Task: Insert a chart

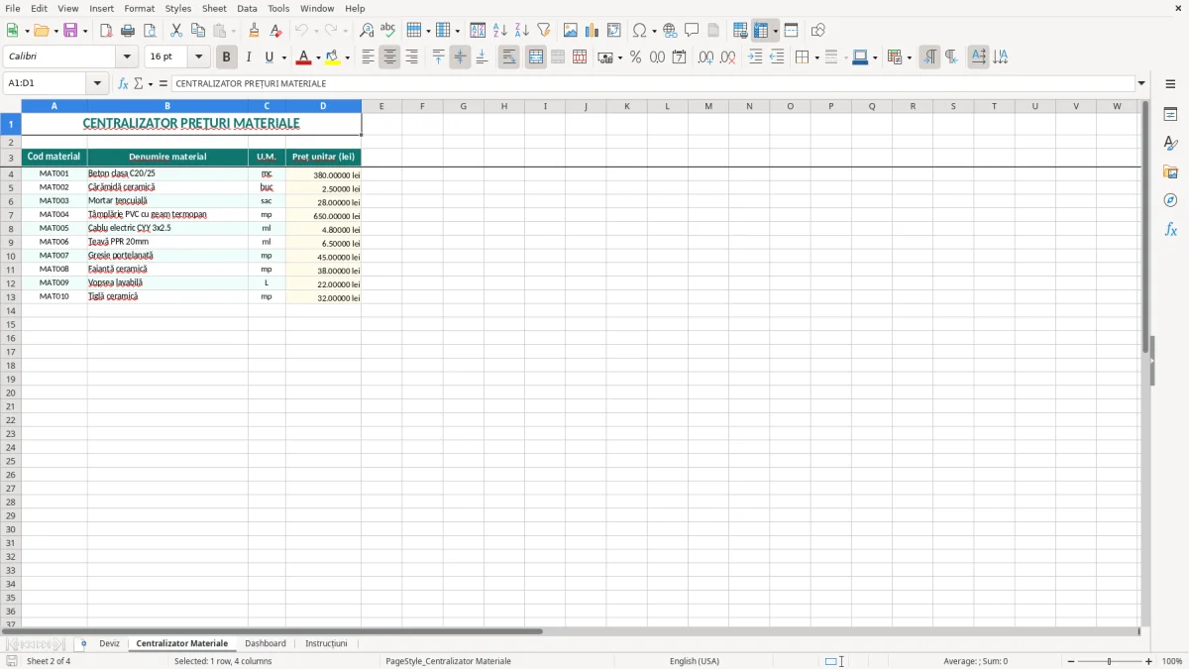Action: click(x=593, y=31)
